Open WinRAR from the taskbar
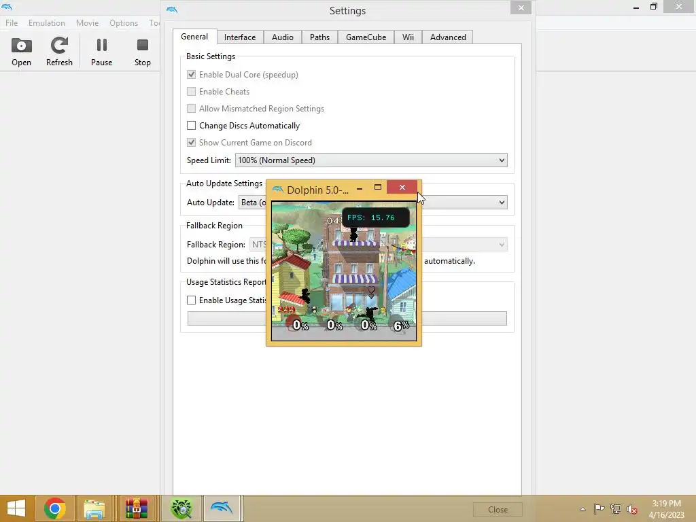This screenshot has width=696, height=522. [136, 508]
